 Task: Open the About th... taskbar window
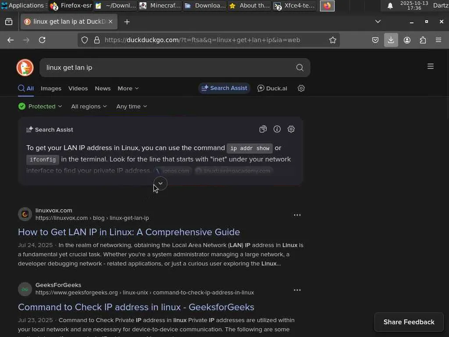click(249, 5)
